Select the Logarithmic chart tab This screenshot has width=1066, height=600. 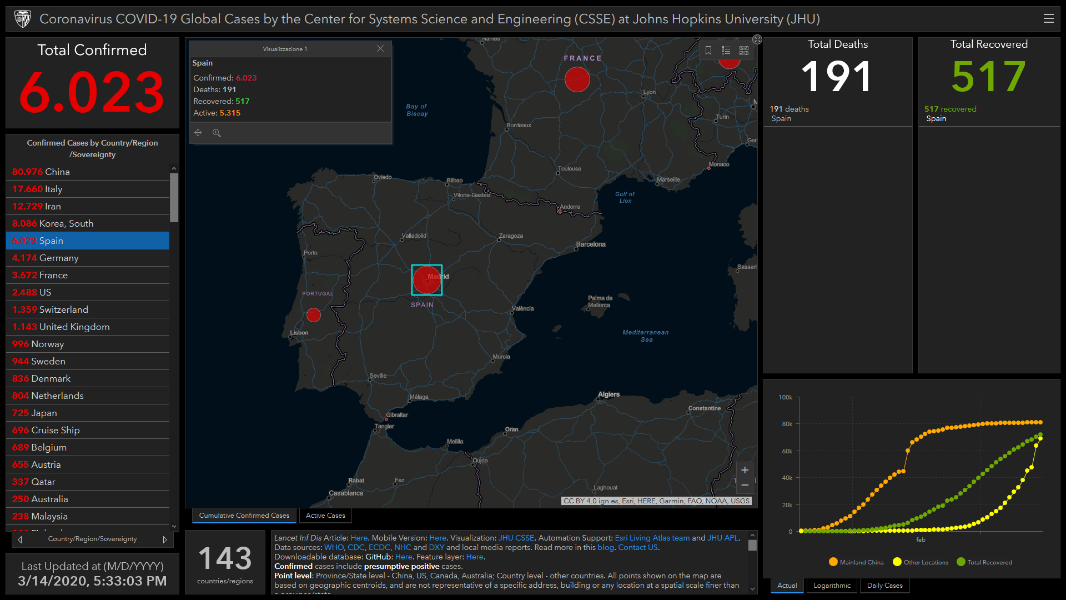(x=832, y=586)
